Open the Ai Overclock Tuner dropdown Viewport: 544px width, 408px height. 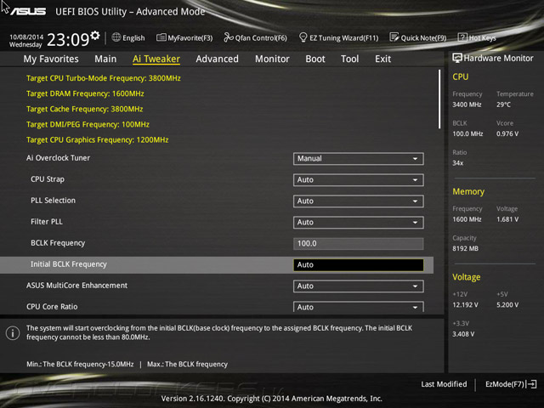[x=359, y=159]
